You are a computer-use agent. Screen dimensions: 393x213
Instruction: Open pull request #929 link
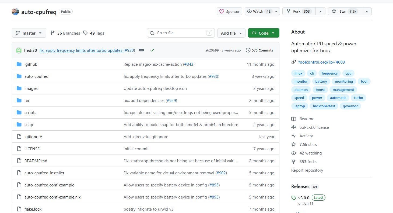pyautogui.click(x=171, y=100)
